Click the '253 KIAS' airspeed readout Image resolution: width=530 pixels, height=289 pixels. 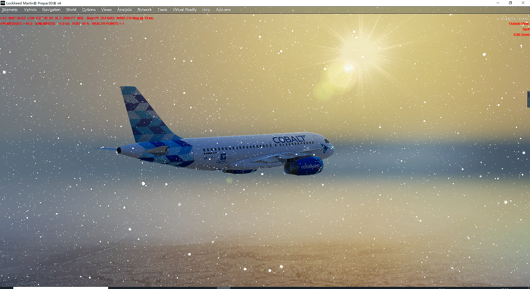coord(107,18)
